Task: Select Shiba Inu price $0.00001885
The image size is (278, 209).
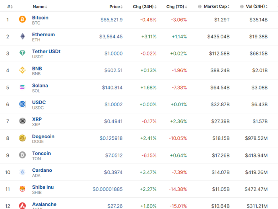Action: [107, 189]
